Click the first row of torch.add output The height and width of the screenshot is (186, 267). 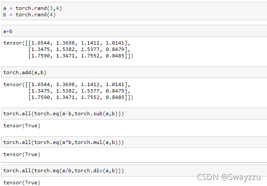click(x=67, y=84)
